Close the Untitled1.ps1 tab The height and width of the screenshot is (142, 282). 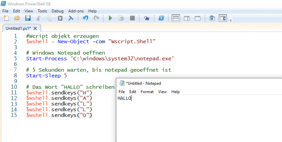point(35,28)
